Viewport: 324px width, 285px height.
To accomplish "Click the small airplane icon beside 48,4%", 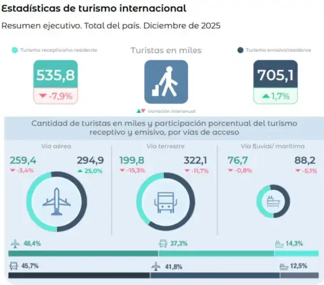I will click(x=15, y=244).
